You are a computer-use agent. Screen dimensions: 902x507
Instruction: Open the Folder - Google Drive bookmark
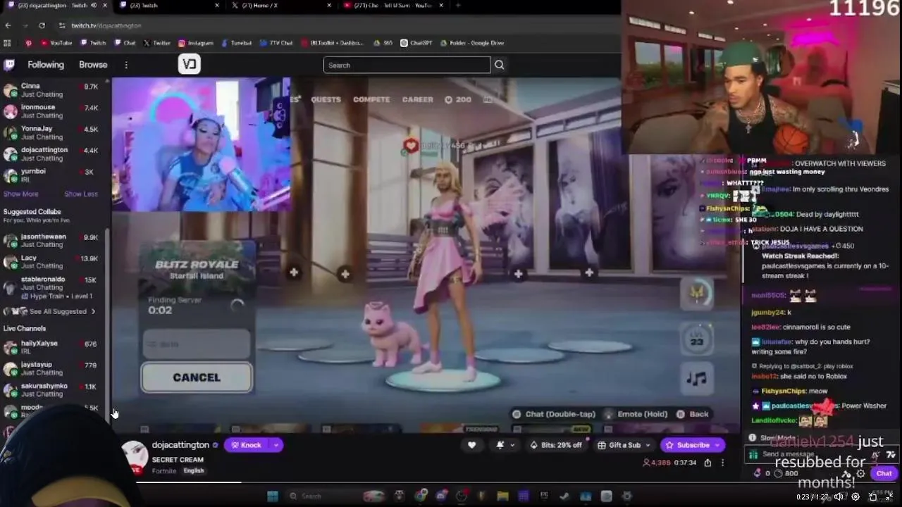tap(472, 43)
